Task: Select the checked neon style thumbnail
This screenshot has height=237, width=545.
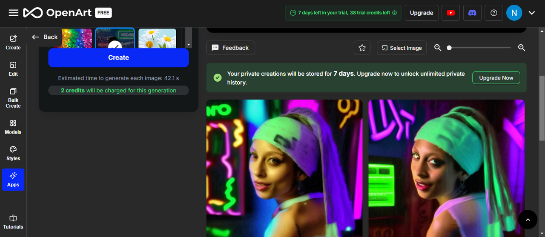Action: [115, 38]
